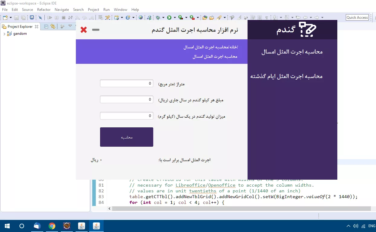Click the Open Type icon
Viewport: 376px width, 232px height.
205,18
